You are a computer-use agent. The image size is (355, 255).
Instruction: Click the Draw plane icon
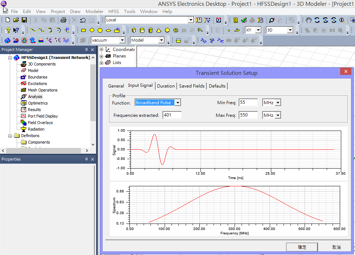(237, 30)
